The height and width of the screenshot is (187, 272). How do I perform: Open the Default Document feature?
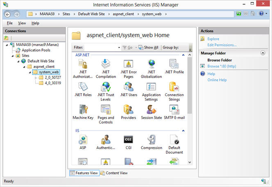point(174,144)
